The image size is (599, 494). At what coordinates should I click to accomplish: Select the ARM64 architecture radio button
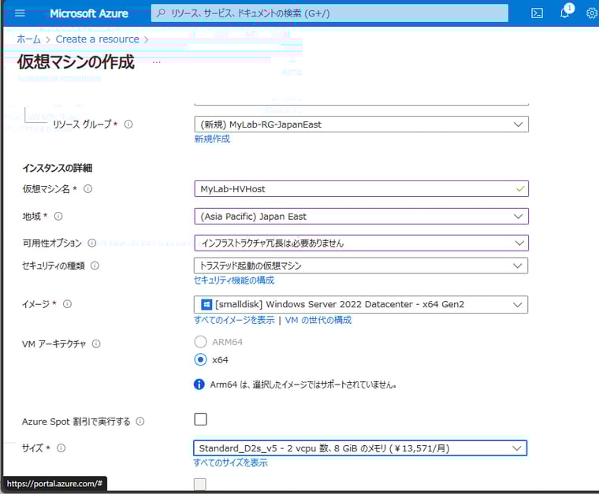200,342
